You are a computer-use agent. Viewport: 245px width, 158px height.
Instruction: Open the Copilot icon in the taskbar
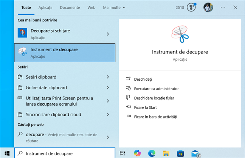tap(138, 153)
